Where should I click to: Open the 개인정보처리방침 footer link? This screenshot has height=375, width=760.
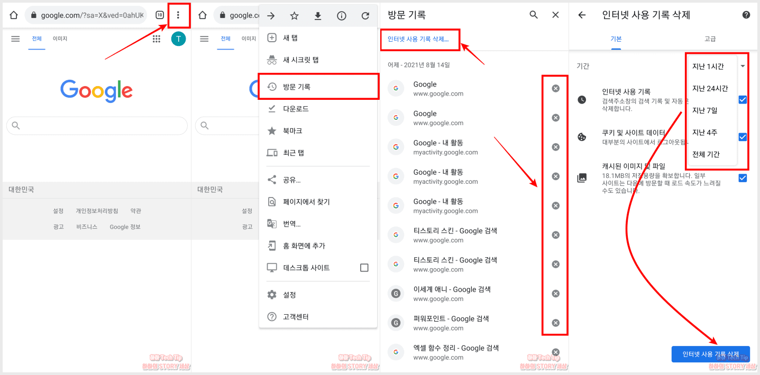click(97, 211)
